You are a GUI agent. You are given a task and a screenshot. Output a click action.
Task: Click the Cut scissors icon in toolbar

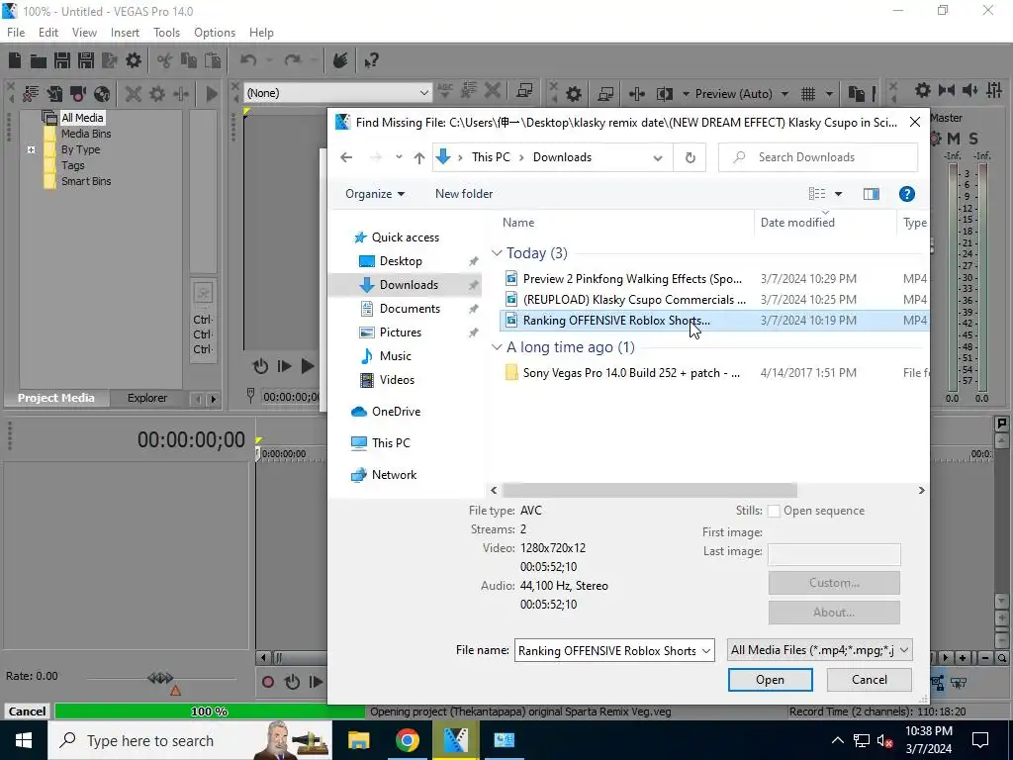coord(165,60)
